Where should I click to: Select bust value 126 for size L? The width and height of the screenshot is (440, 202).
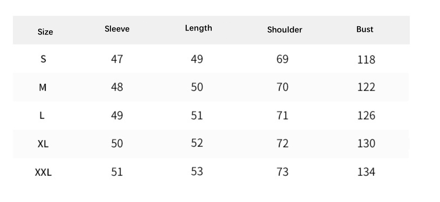(366, 115)
